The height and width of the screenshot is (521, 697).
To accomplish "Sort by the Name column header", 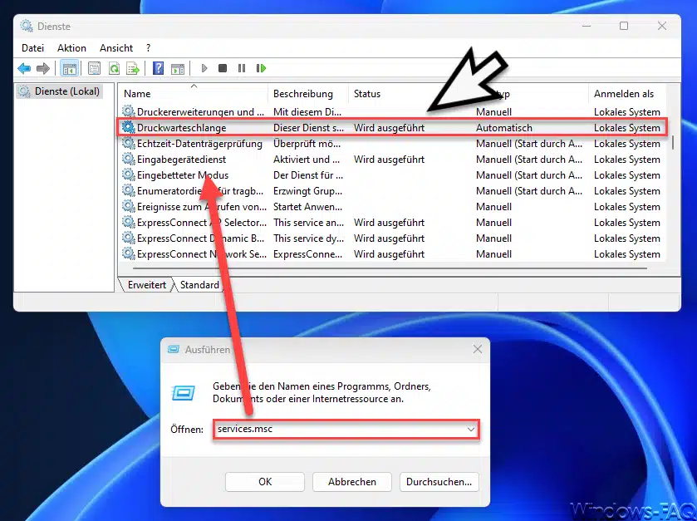I will coord(193,94).
